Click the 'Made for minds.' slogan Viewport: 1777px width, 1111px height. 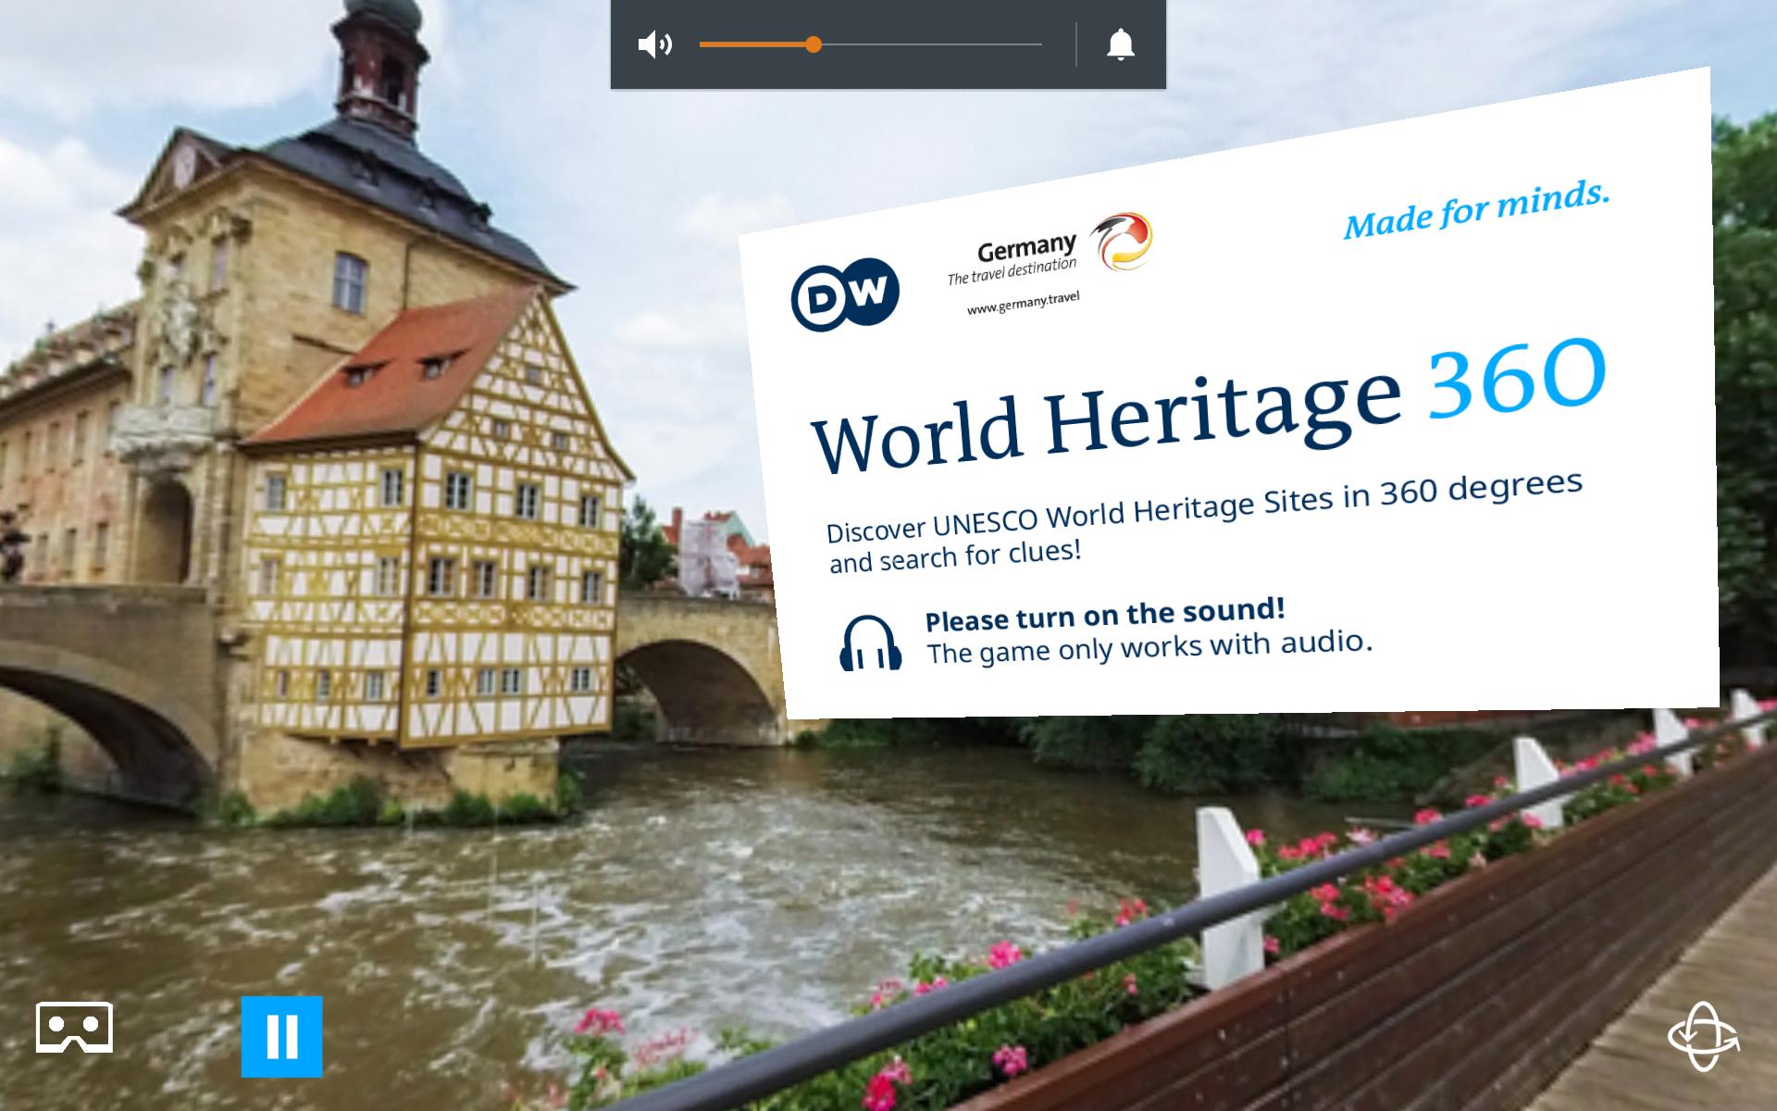1476,210
